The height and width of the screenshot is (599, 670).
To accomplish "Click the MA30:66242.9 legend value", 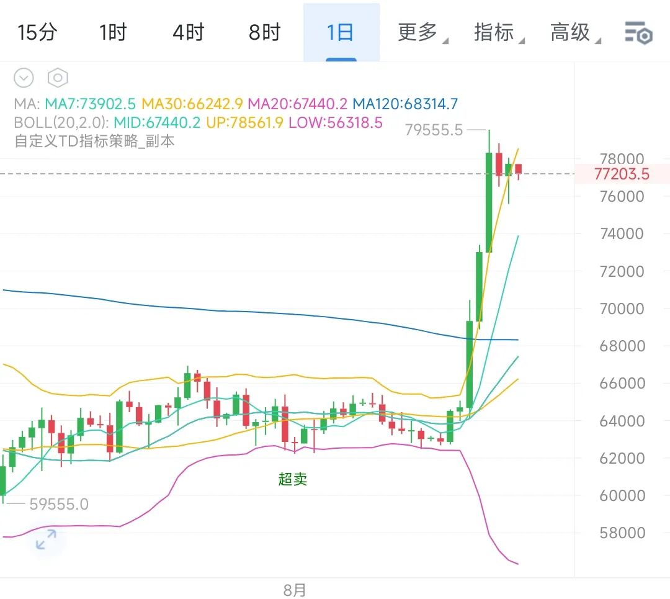I will (192, 104).
